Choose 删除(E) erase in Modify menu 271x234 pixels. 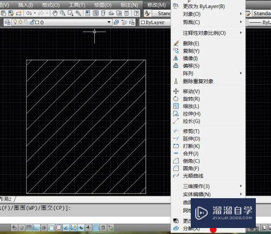(208, 43)
